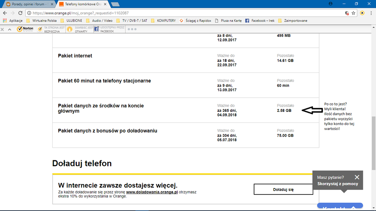Click the 14.61 GB remaining value
The height and width of the screenshot is (211, 376).
[285, 60]
